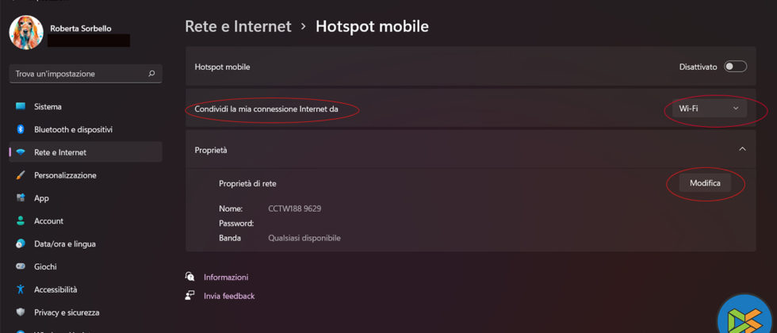Open the Invia feedback link

(229, 297)
